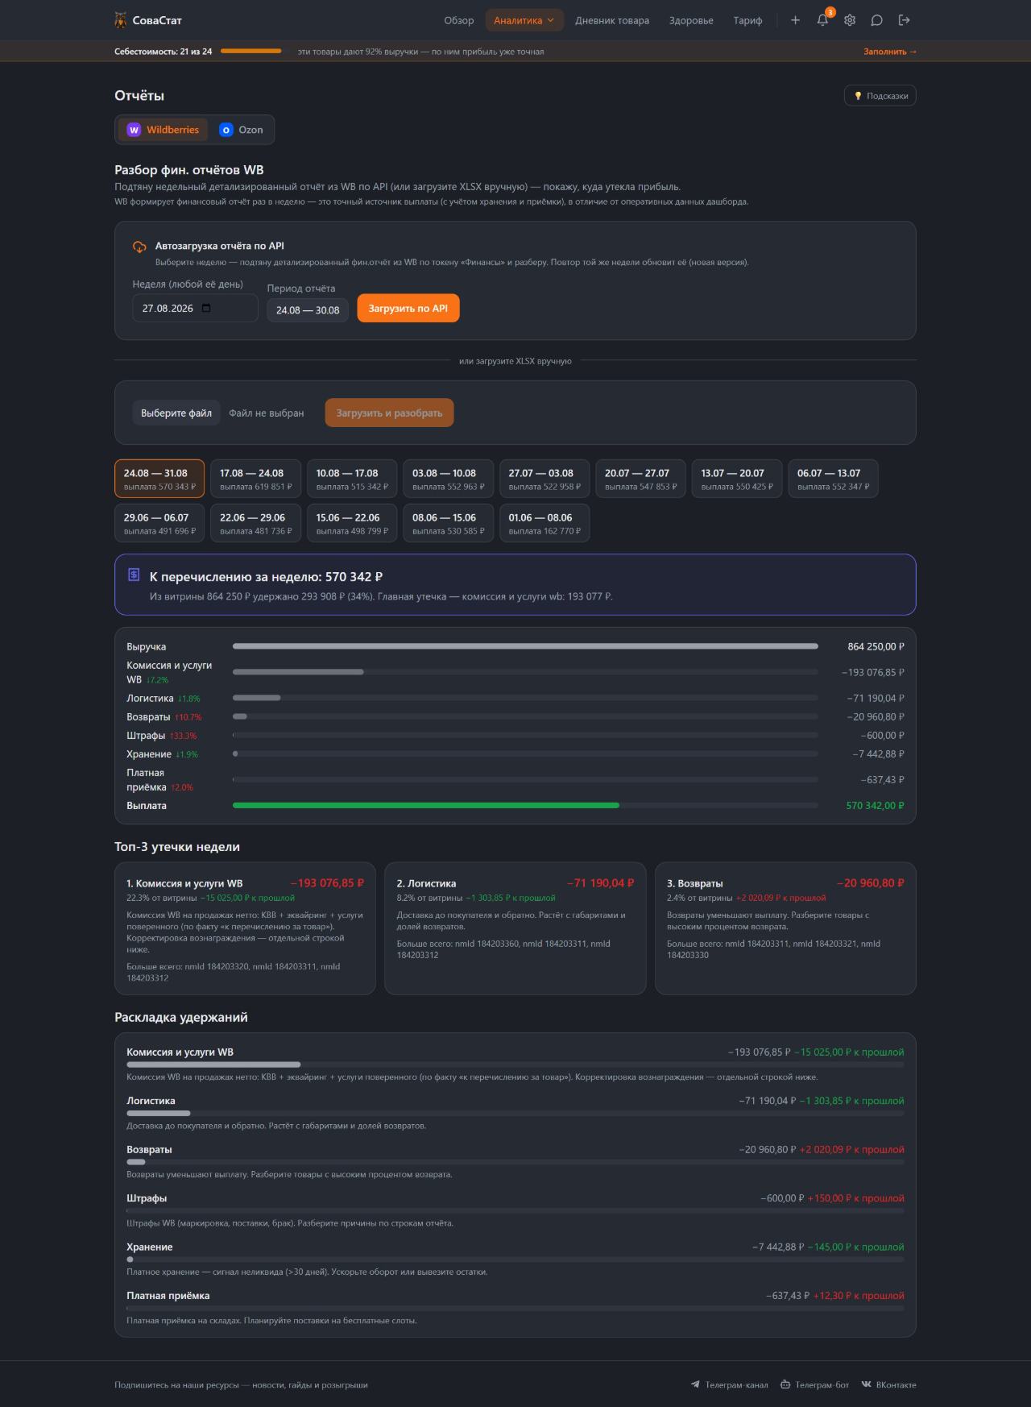
Task: Select the 17.08 — 24.08 week report
Action: pos(255,479)
